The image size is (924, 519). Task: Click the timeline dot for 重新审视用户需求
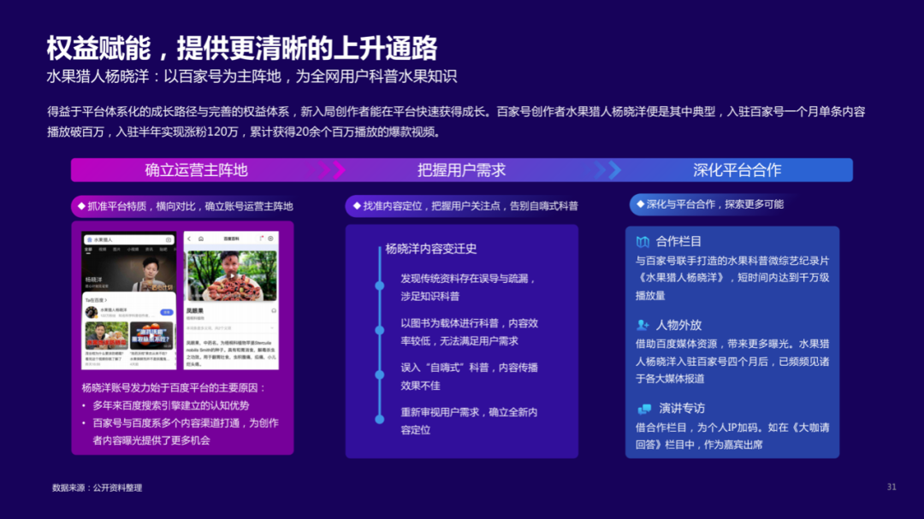pos(380,420)
